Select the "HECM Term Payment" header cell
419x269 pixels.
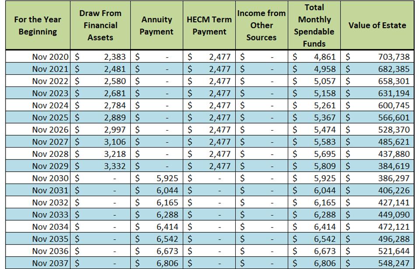209,25
